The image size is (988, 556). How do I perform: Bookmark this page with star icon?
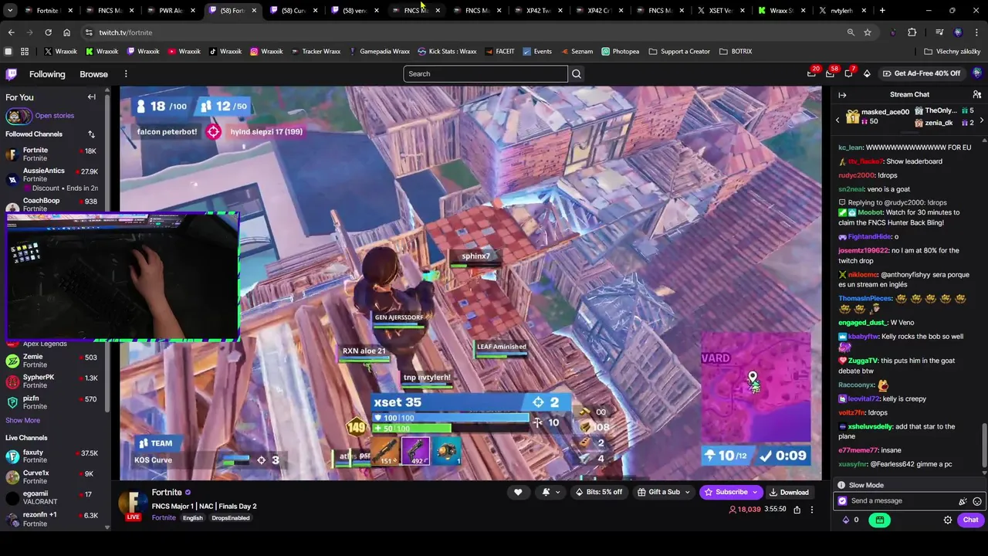[868, 32]
